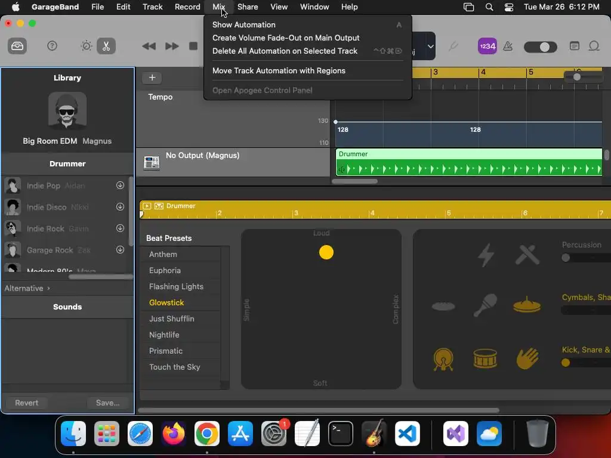611x458 pixels.
Task: Click the tracks area horizontal scrollbar
Action: click(x=354, y=181)
